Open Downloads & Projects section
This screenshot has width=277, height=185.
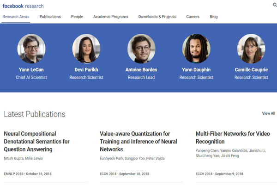click(x=157, y=17)
